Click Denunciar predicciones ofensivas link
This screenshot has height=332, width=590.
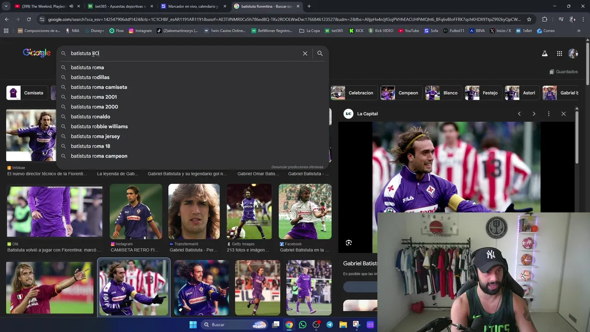coord(297,167)
